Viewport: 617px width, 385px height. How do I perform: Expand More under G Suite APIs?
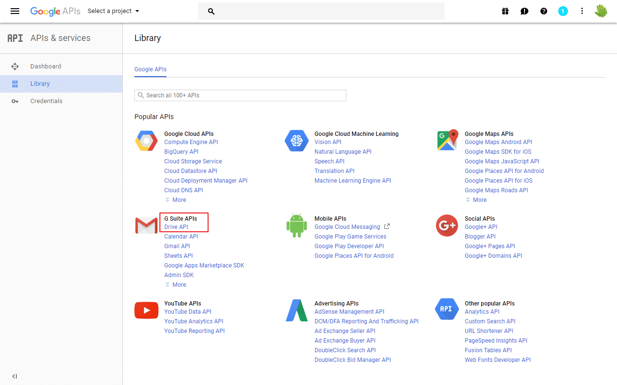pyautogui.click(x=176, y=285)
